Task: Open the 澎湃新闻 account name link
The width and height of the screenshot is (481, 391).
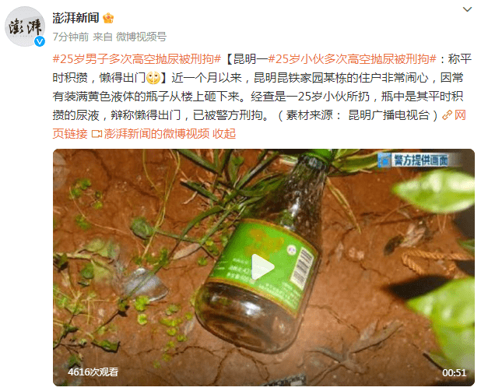Action: pos(75,18)
